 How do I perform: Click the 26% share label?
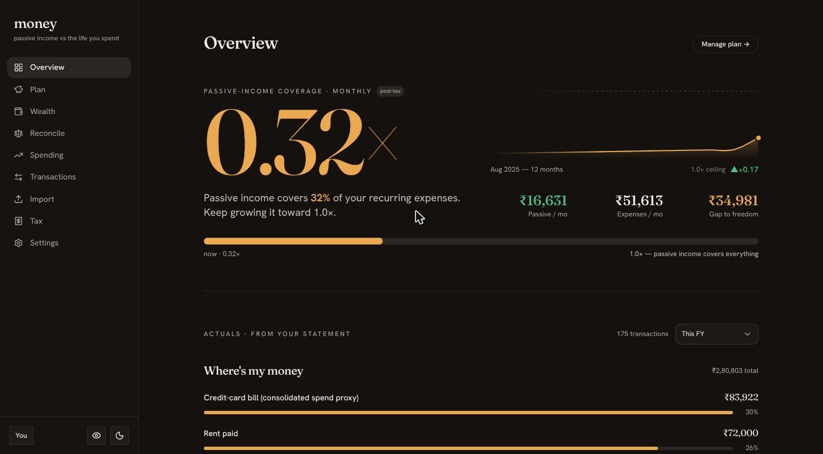(x=752, y=448)
